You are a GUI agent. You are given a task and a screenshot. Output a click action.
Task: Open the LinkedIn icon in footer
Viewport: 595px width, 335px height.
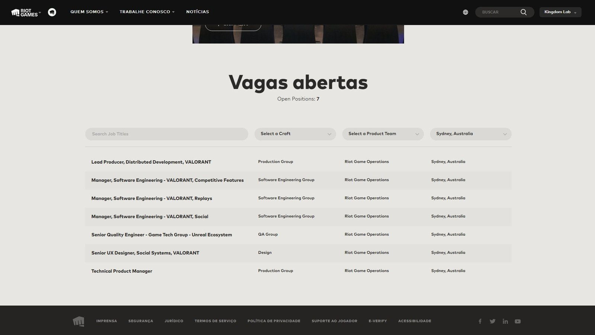505,321
